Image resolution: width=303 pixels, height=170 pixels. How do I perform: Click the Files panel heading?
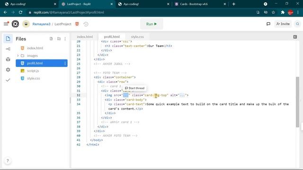tap(21, 39)
